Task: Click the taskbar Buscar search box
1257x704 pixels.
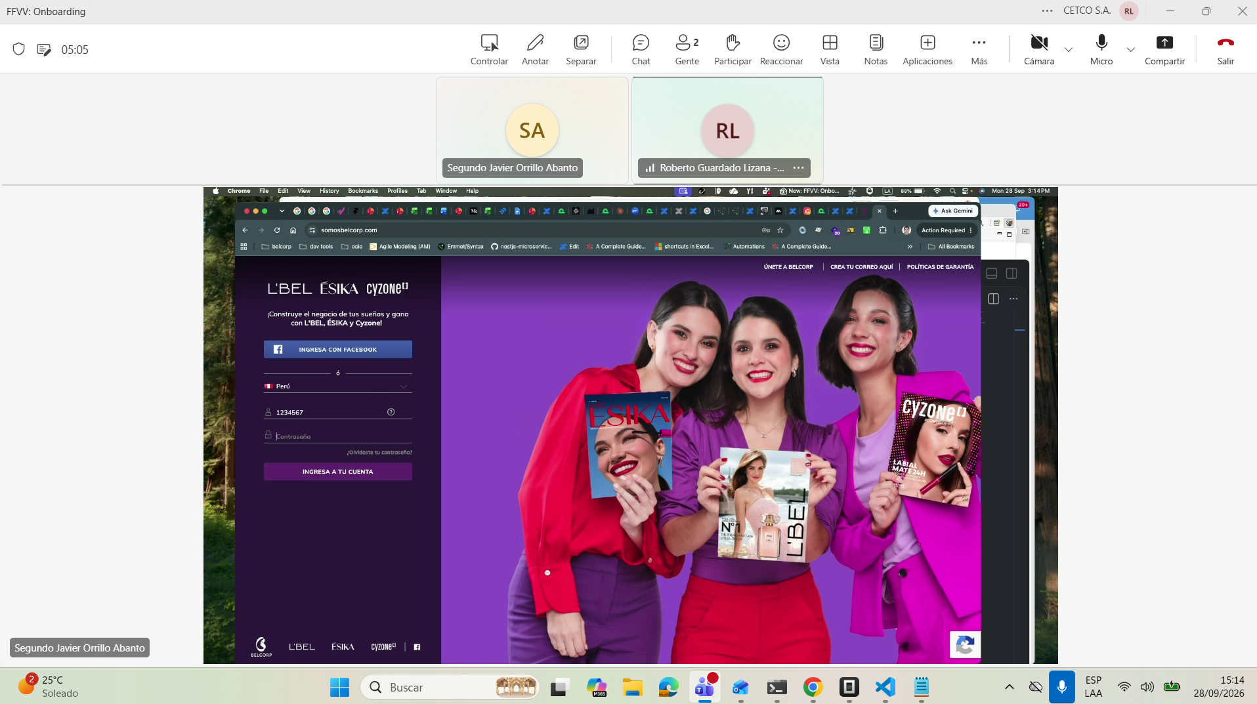Action: (450, 687)
